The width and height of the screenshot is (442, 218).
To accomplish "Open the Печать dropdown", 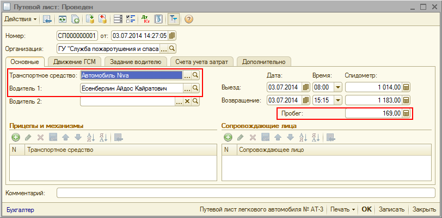I will point(343,209).
